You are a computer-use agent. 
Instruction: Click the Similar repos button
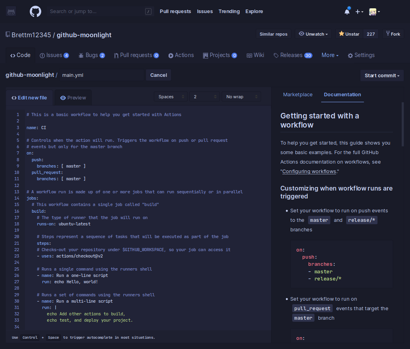pyautogui.click(x=273, y=34)
